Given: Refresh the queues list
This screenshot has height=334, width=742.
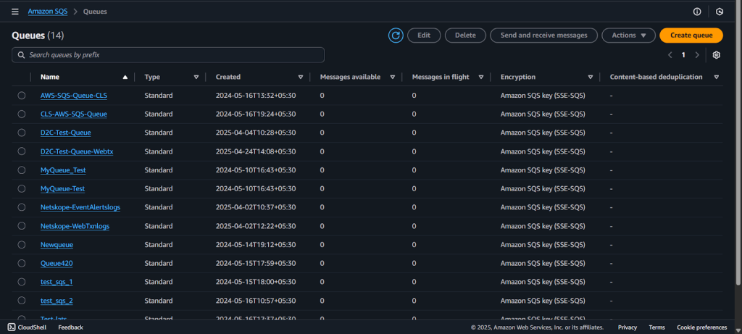Looking at the screenshot, I should (396, 36).
